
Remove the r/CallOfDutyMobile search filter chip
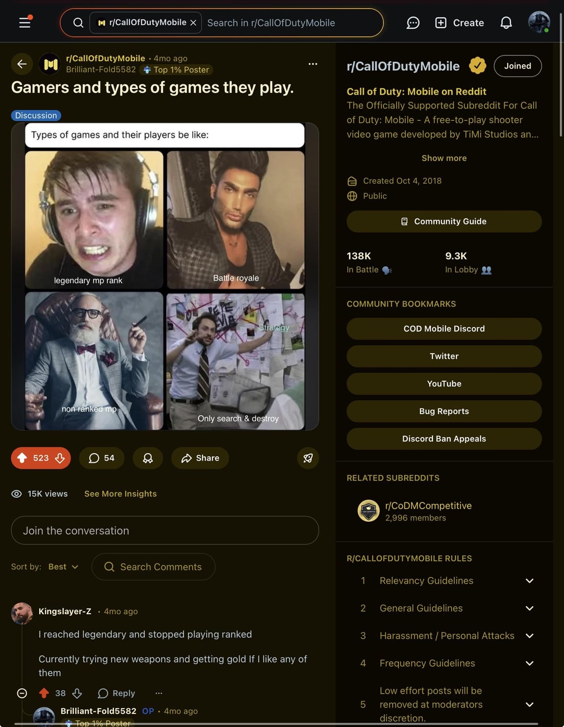(x=193, y=23)
